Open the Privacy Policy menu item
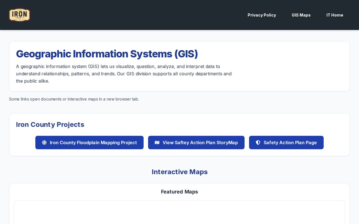The image size is (359, 224). pos(262,15)
